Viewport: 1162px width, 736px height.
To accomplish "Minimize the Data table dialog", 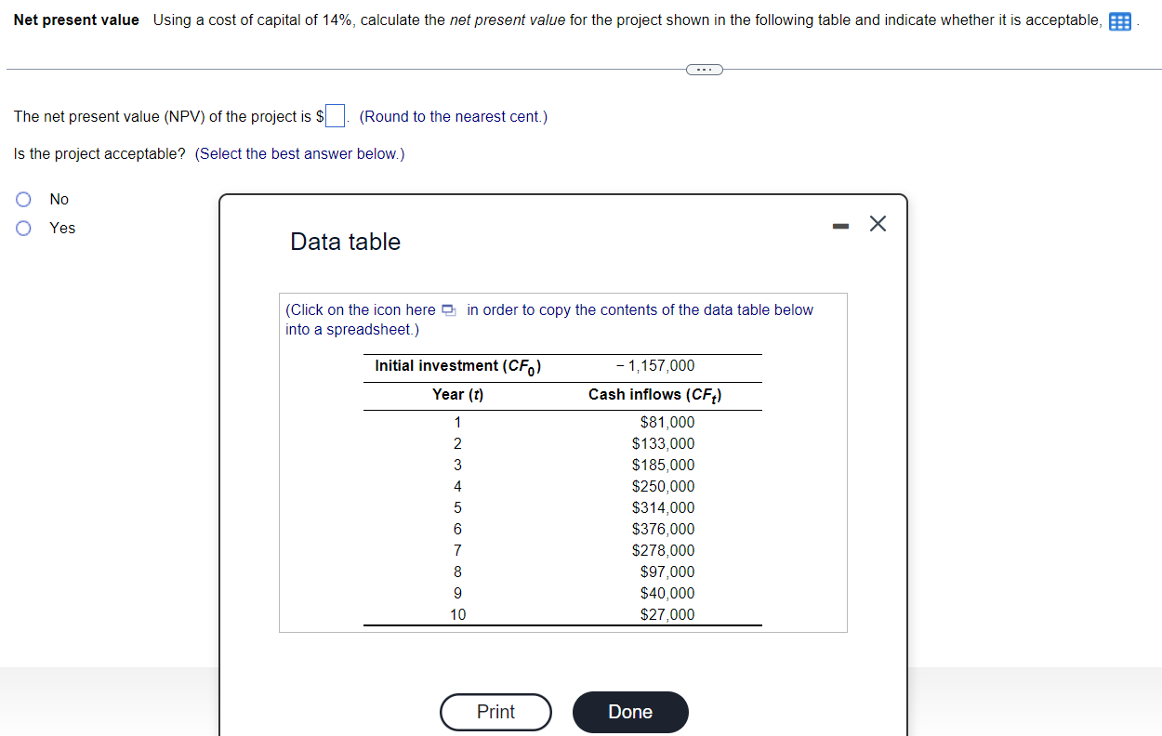I will [840, 223].
